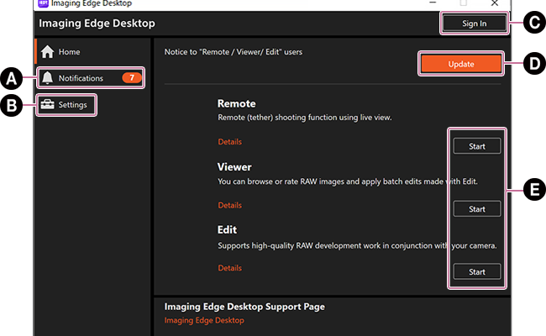Click the 'Remote (tether) shooting function' description
The width and height of the screenshot is (546, 336).
point(305,118)
